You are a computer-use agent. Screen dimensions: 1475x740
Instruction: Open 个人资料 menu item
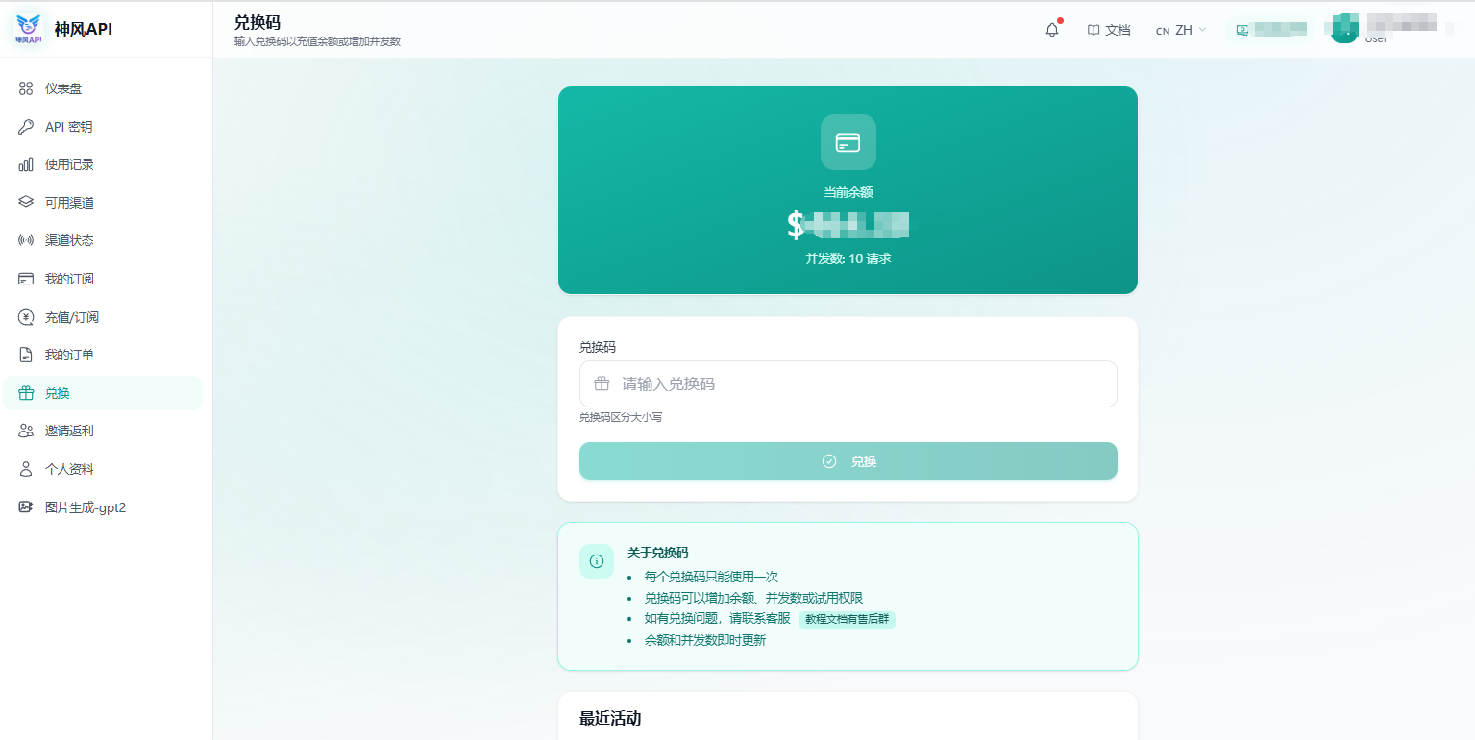103,469
